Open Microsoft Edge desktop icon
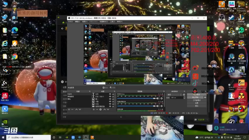The image size is (249, 140). [x=15, y=32]
